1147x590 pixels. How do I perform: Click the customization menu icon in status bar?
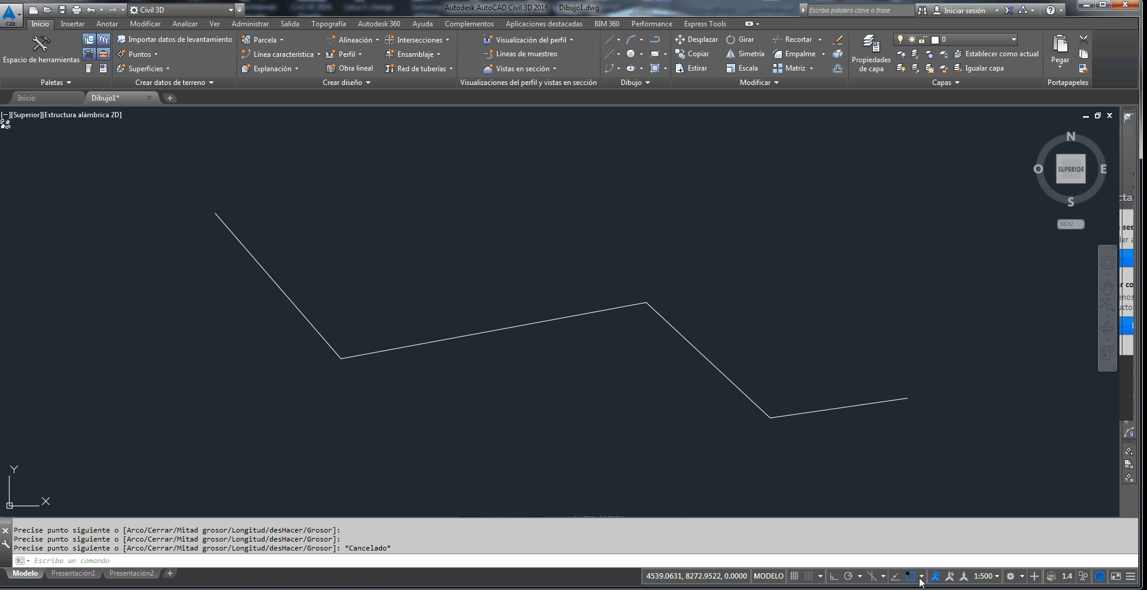click(x=1131, y=576)
